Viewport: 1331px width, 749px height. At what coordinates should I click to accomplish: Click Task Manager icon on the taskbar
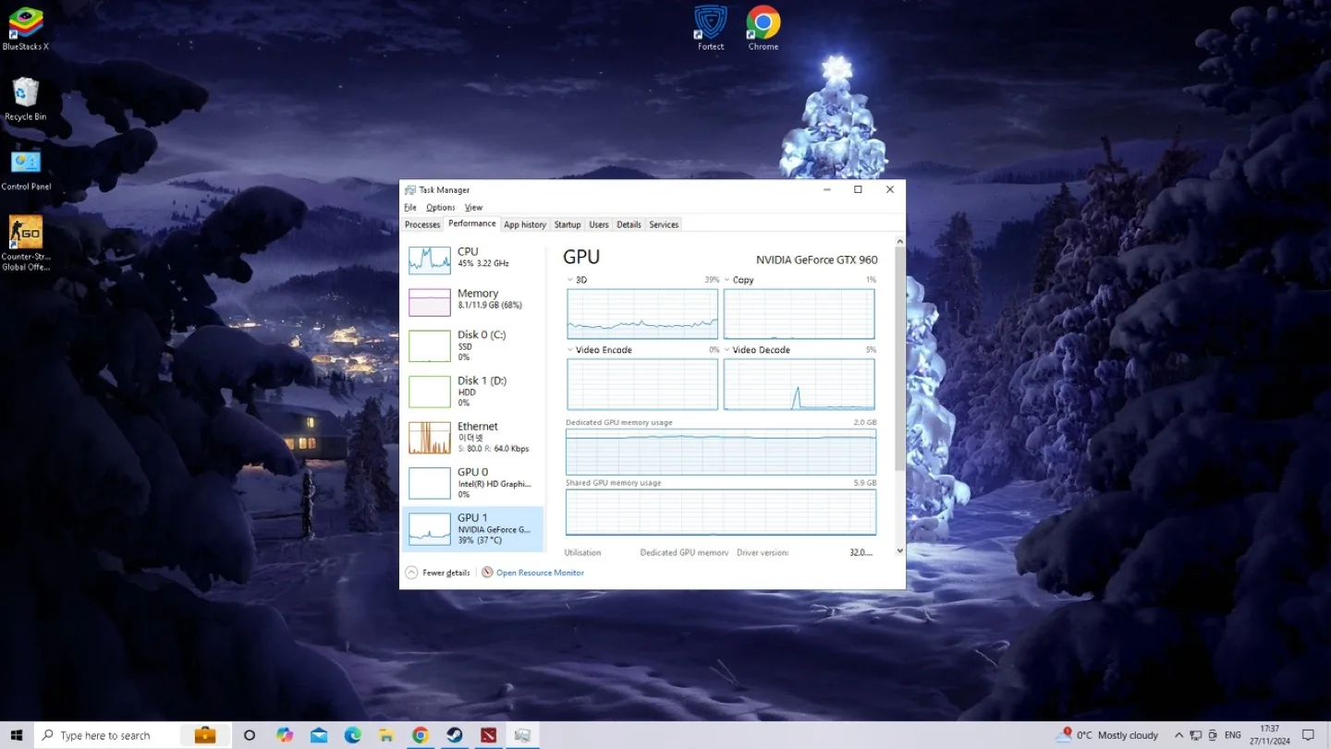(x=522, y=735)
